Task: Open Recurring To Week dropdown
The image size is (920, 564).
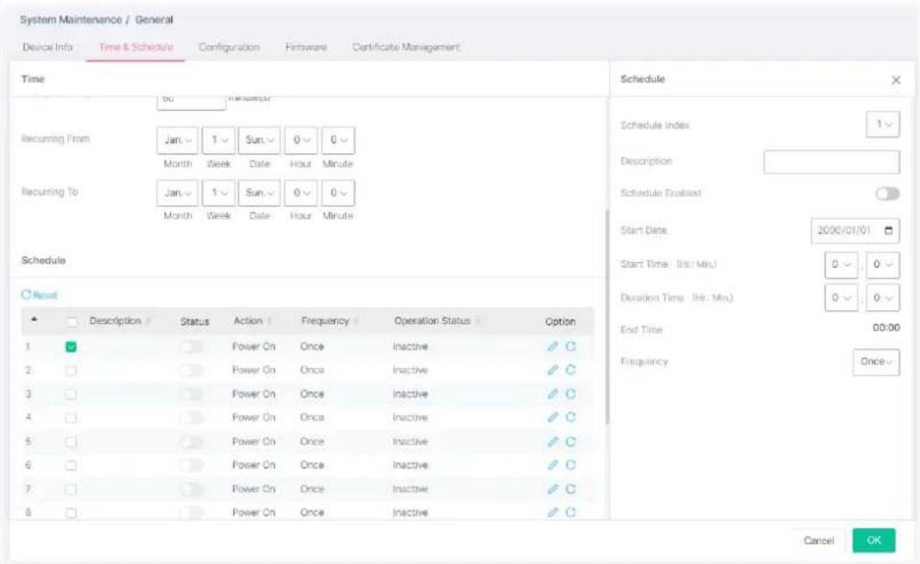Action: pyautogui.click(x=219, y=193)
